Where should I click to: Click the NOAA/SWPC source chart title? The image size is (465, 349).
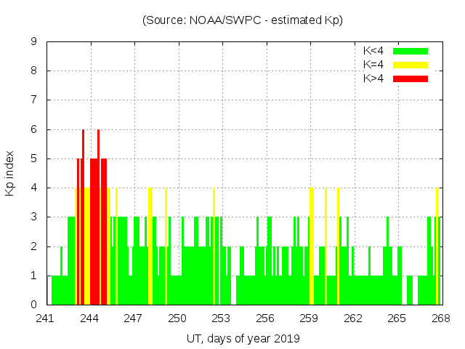point(243,20)
